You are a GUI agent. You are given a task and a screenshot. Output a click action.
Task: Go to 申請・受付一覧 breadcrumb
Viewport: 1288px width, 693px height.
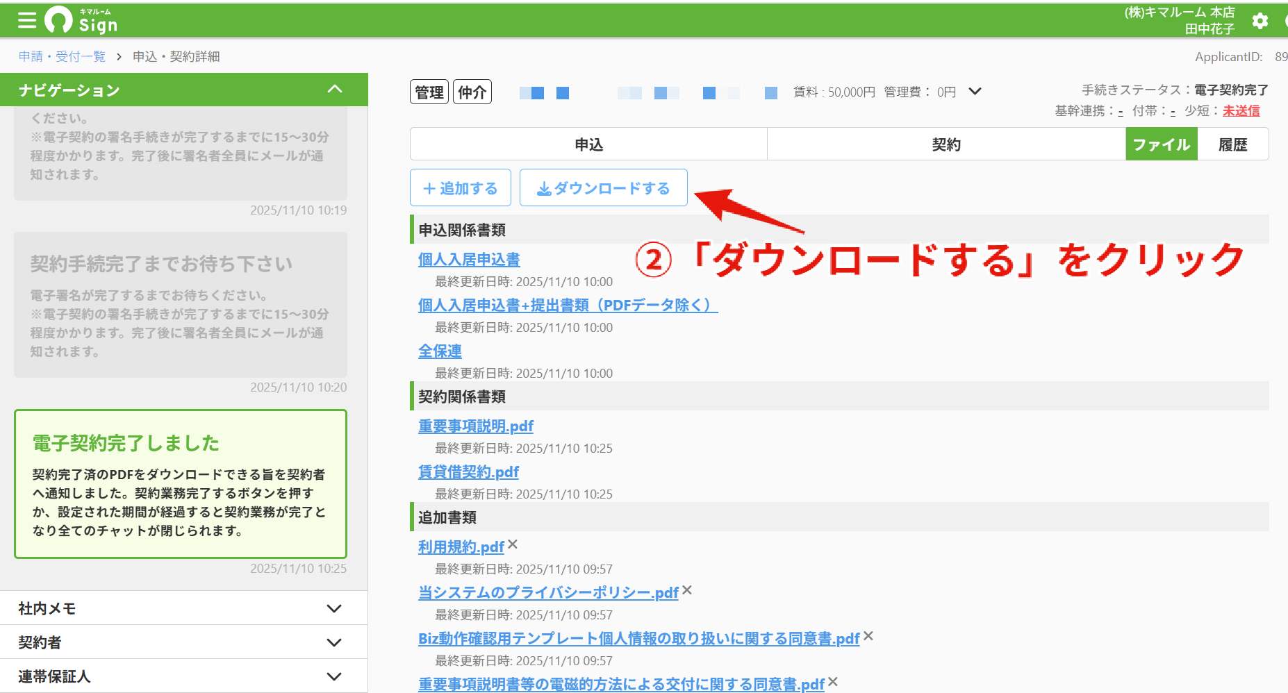click(x=62, y=56)
